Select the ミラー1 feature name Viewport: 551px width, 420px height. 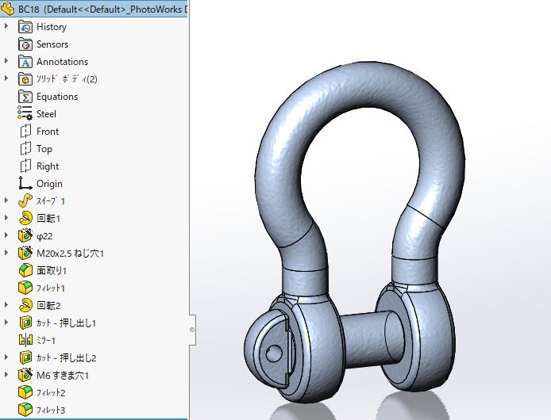46,340
